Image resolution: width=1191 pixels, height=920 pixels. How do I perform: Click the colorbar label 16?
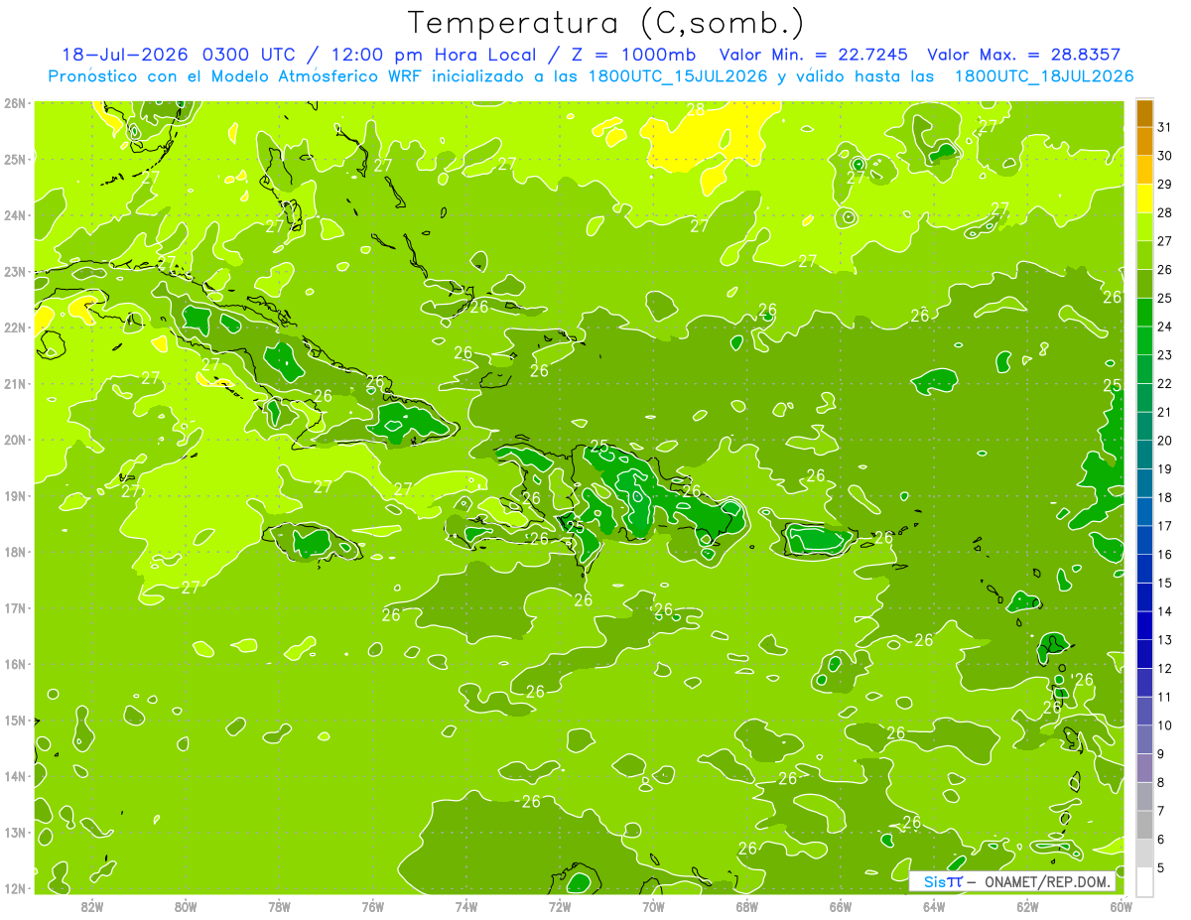pyautogui.click(x=1165, y=554)
